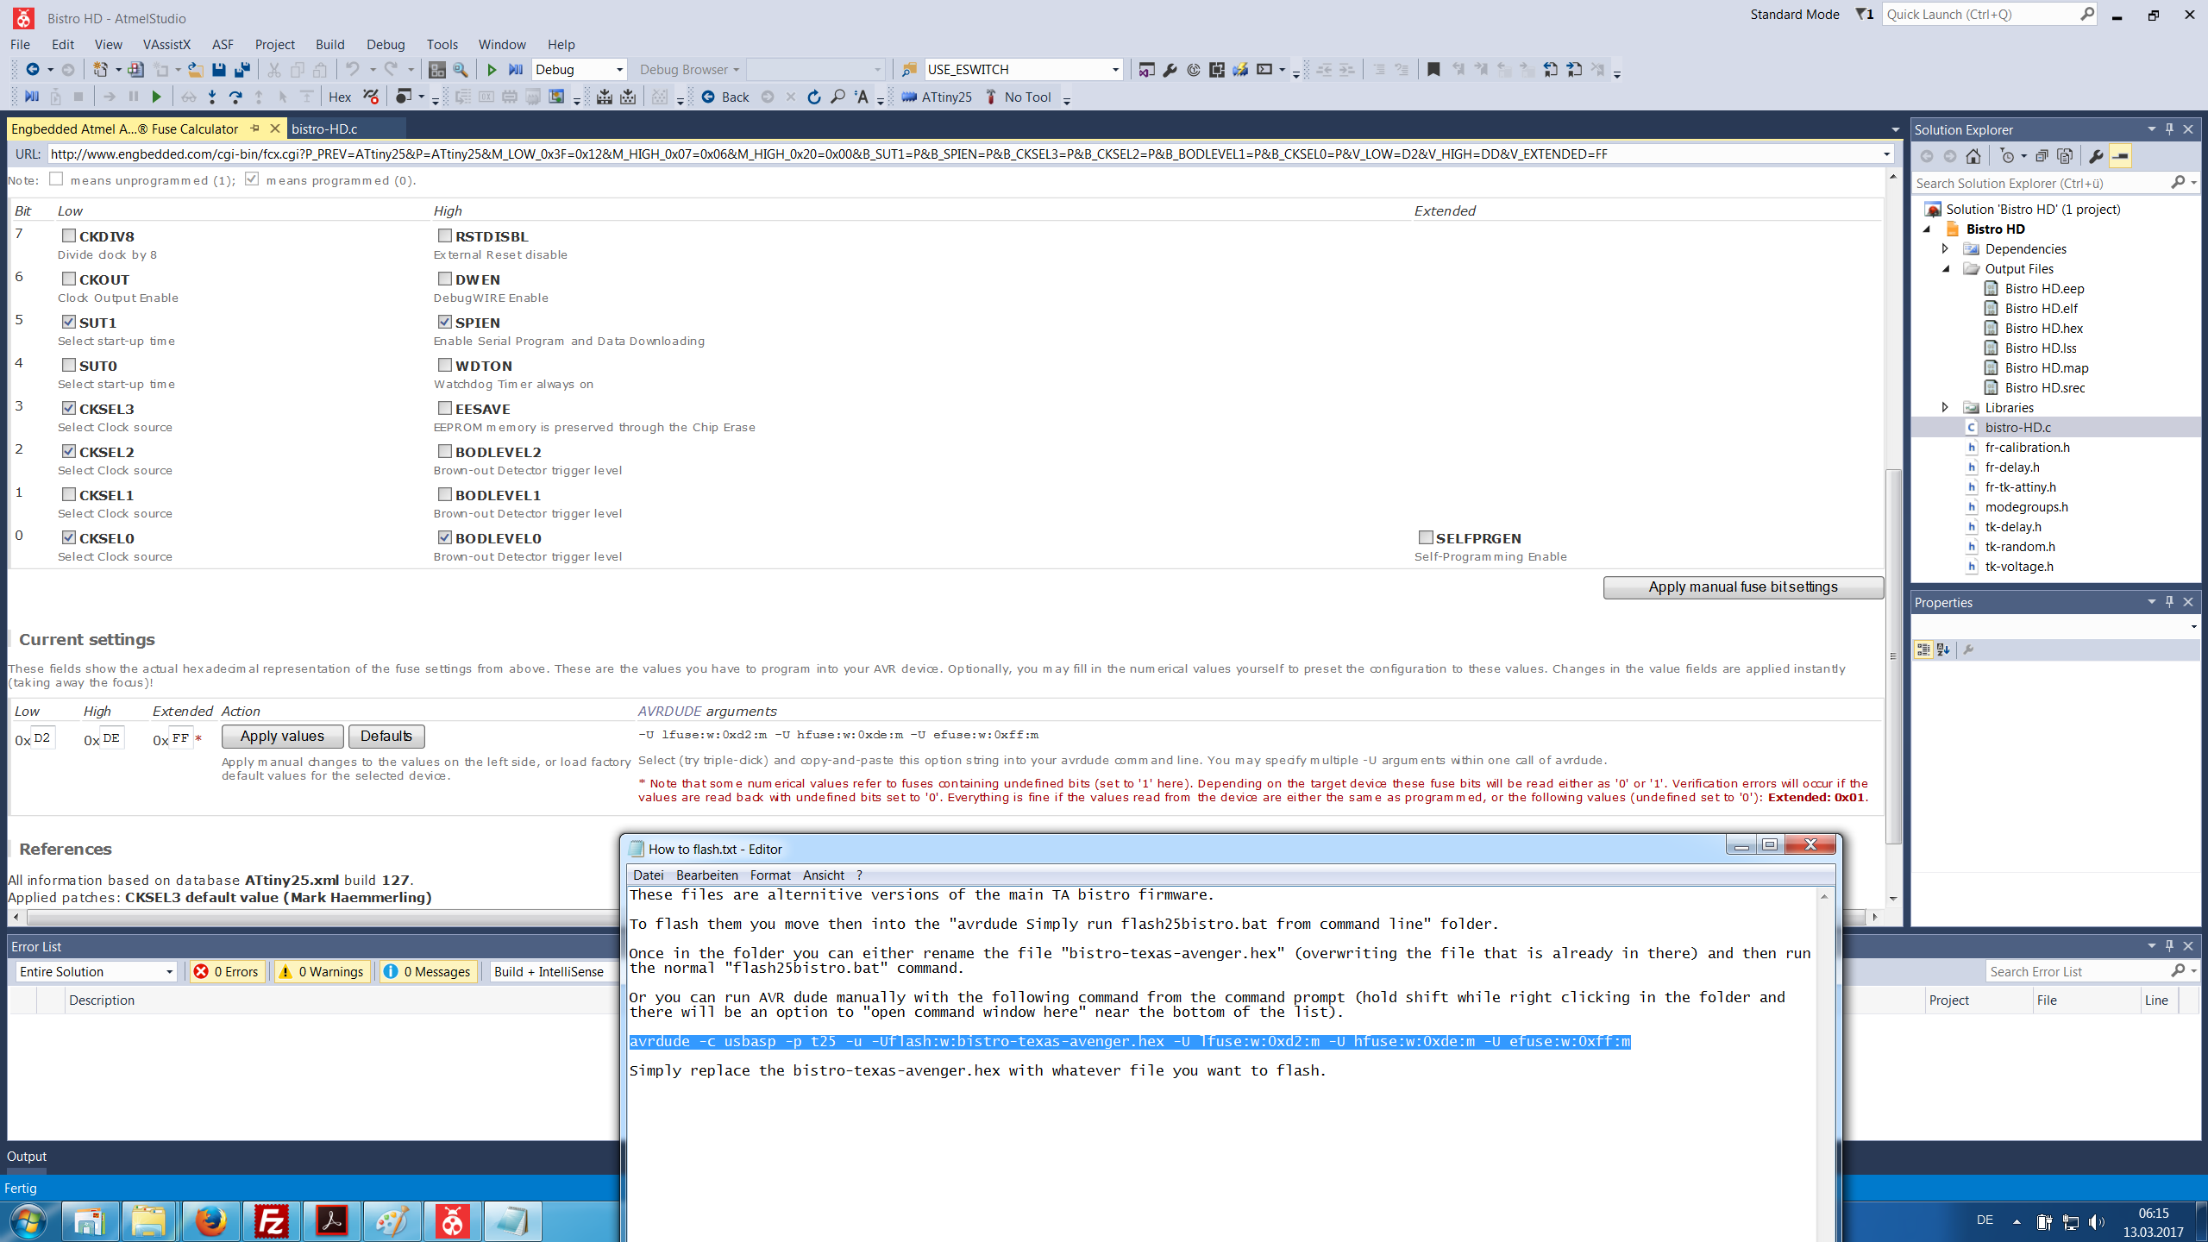Image resolution: width=2208 pixels, height=1242 pixels.
Task: Click the Low fuse value field D2
Action: (x=42, y=738)
